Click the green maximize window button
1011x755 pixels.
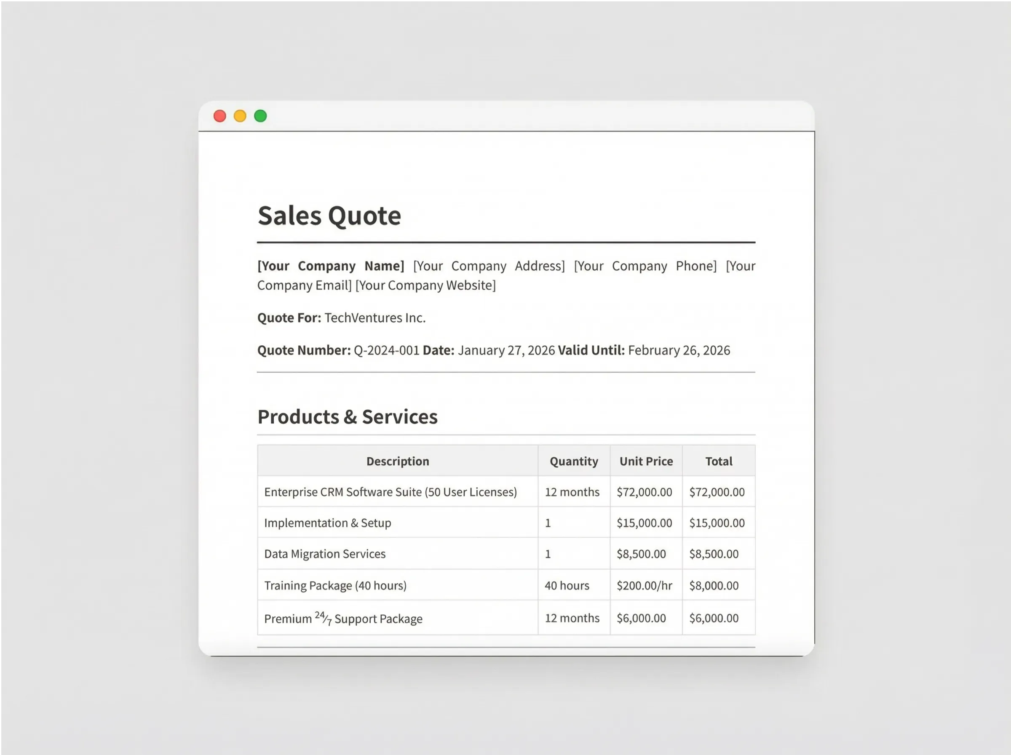point(260,116)
